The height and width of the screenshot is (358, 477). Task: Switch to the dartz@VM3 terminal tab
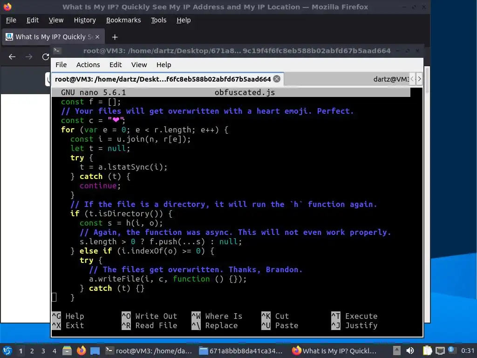point(391,79)
